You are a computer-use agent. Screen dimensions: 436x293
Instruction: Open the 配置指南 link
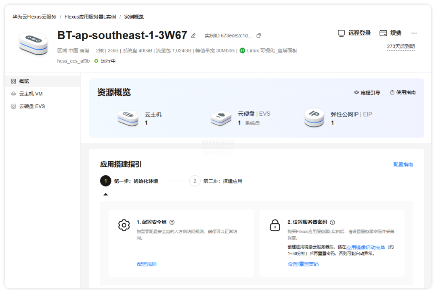tap(403, 165)
